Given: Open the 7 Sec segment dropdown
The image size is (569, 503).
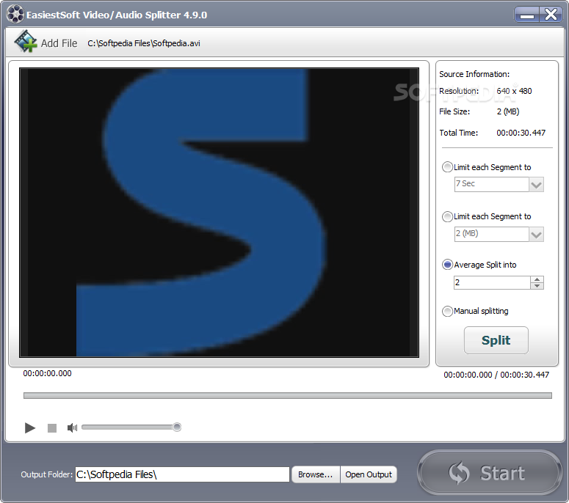Looking at the screenshot, I should 536,185.
